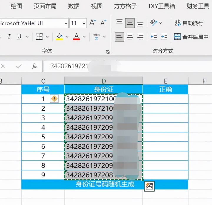Click the wén phonetic guide icon
The width and height of the screenshot is (212, 205).
coord(96,37)
